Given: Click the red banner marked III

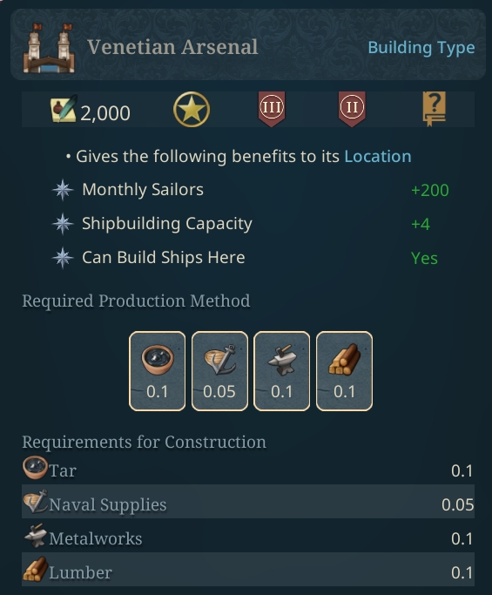Looking at the screenshot, I should (x=272, y=109).
